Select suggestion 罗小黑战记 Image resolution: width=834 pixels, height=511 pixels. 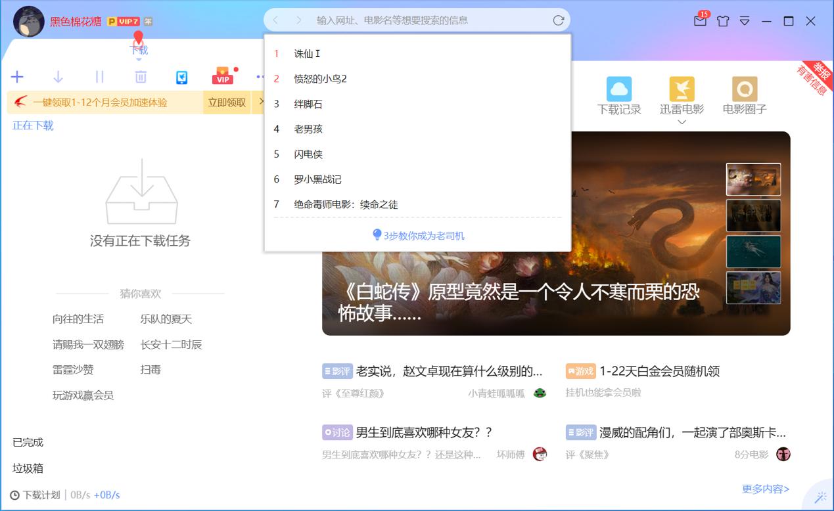point(417,179)
